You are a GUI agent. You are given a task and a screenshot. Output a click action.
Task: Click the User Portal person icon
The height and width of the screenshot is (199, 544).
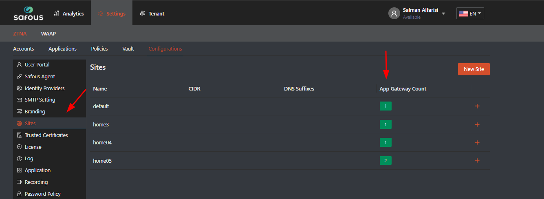[19, 65]
